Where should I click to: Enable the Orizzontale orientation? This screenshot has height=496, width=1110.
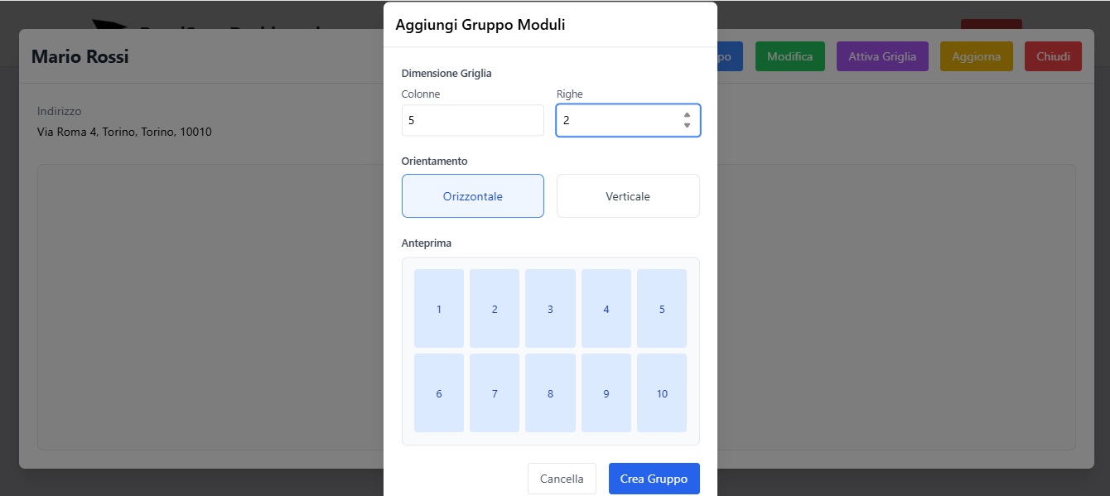(x=472, y=195)
